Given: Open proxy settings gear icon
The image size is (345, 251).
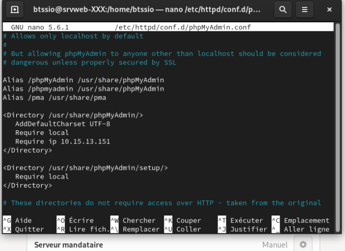Looking at the screenshot, I should (303, 244).
